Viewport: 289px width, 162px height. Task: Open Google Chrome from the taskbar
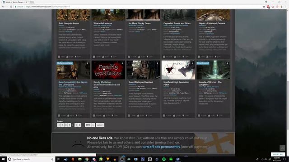tap(87, 159)
